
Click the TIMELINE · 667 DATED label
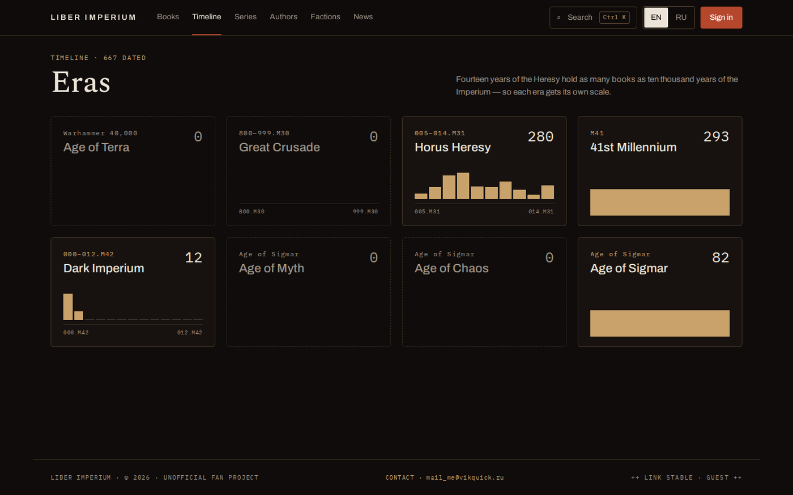99,58
